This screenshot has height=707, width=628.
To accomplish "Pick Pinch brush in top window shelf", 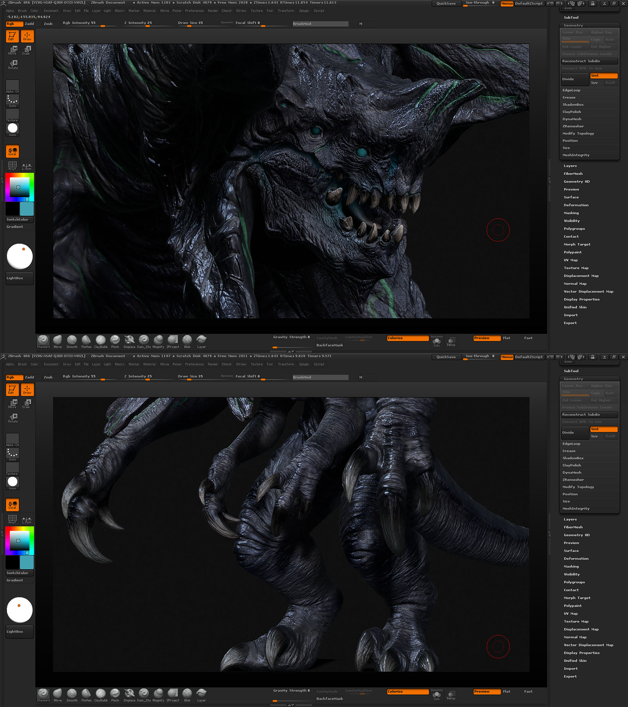I will 115,342.
